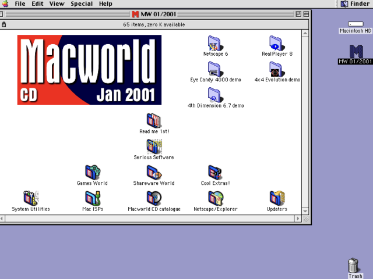Click the window collapse box
The width and height of the screenshot is (373, 279).
307,14
